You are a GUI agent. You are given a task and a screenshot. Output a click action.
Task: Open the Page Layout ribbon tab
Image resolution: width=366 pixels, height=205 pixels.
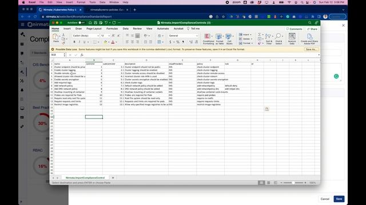coord(94,28)
